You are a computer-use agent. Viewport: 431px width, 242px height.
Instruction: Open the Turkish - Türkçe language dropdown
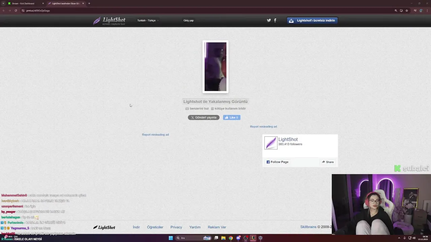coord(147,21)
